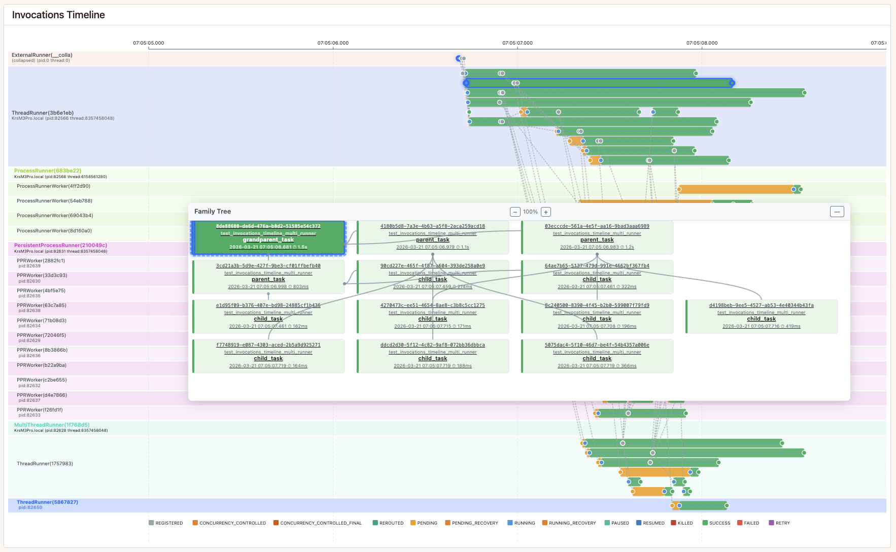Select the ThreadRunner(5867827) row header
The width and height of the screenshot is (896, 552).
tap(47, 501)
